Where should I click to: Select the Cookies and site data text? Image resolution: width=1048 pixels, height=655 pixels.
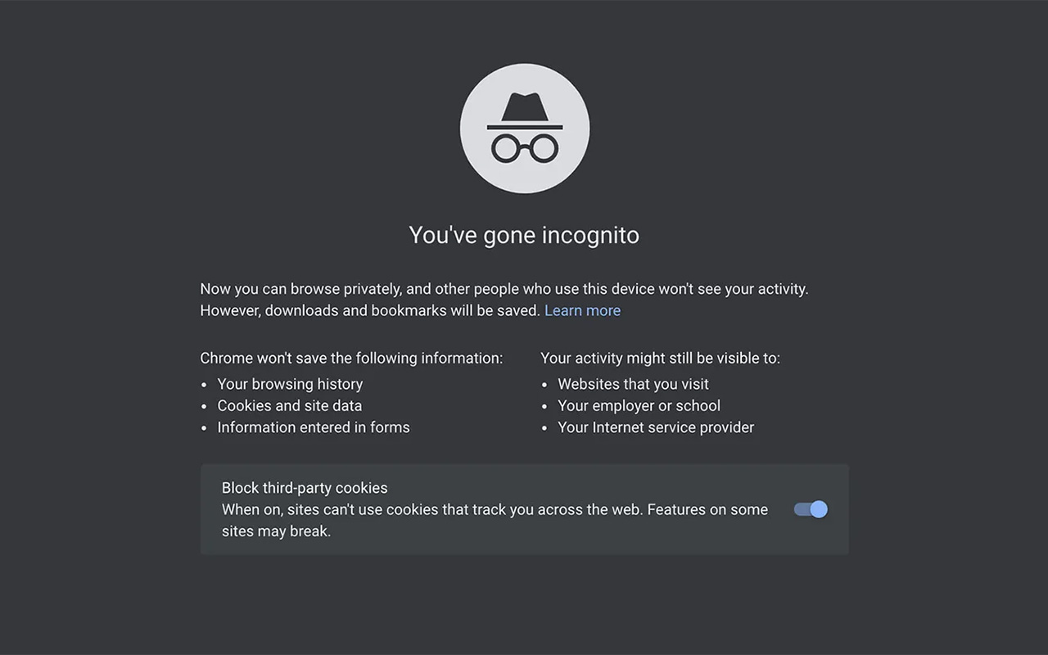pos(289,405)
